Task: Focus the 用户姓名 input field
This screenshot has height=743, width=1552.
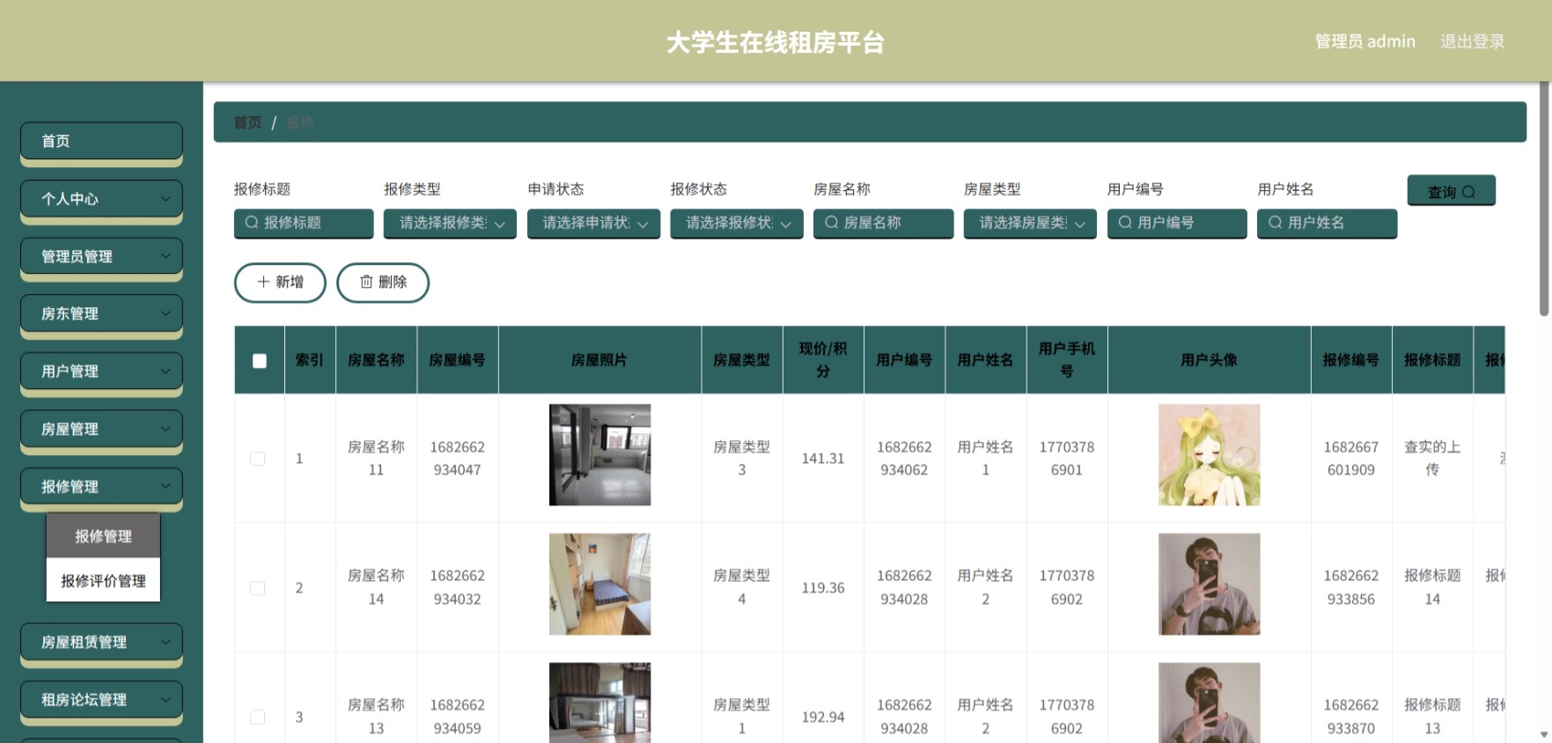Action: click(1327, 224)
